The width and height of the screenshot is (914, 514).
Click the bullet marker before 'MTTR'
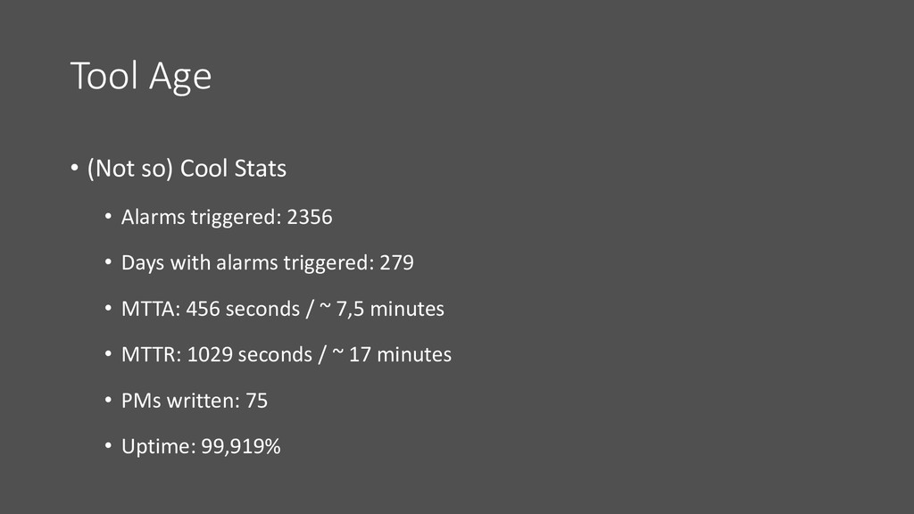pos(108,354)
